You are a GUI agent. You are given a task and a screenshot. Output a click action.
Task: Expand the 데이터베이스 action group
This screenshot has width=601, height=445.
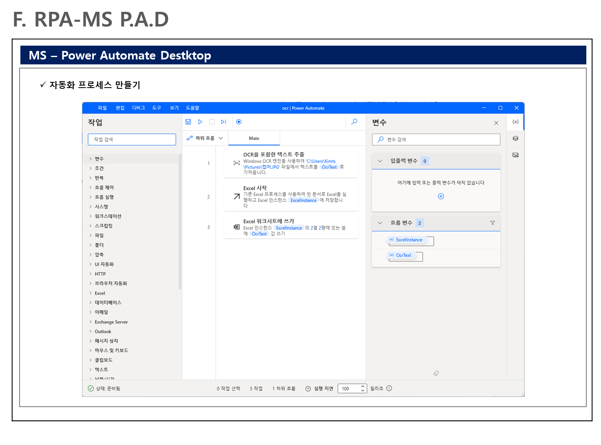(91, 302)
